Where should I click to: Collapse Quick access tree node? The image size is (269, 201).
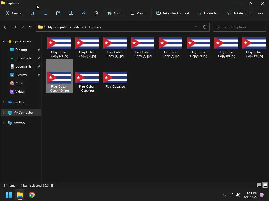click(x=4, y=41)
